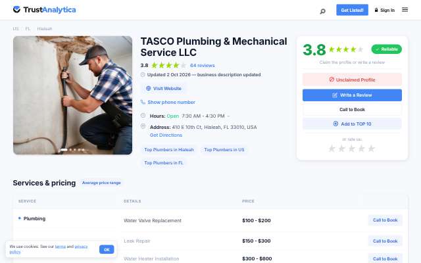Image resolution: width=421 pixels, height=263 pixels.
Task: Click the $100 - $200 price
Action: click(x=256, y=221)
